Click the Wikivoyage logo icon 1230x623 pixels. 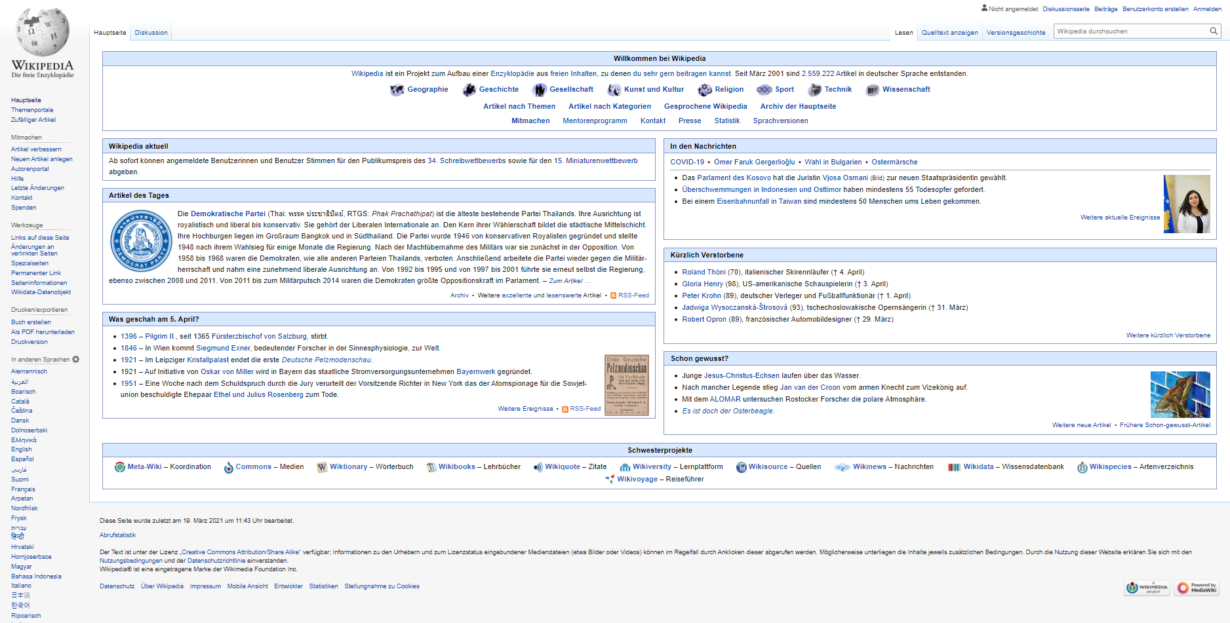tap(610, 480)
